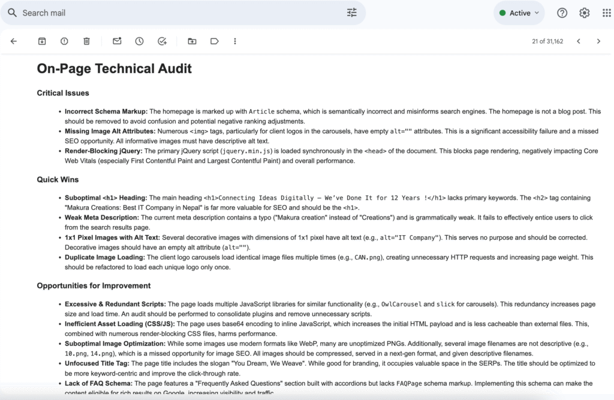Viewport: 614px width, 400px height.
Task: Click 'Missing Image Alt Attributes:' bullet title
Action: coord(110,131)
